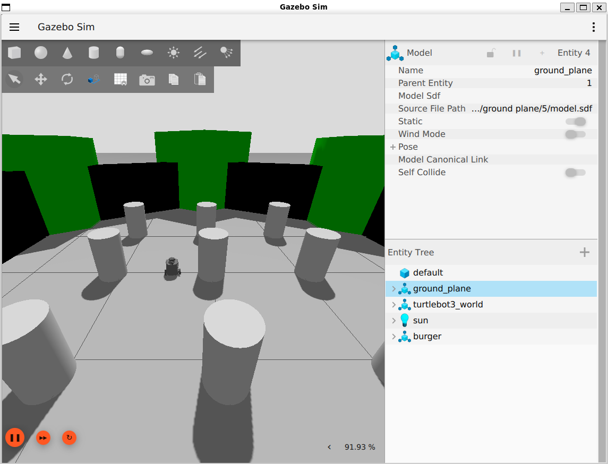608x464 pixels.
Task: Enable the Wind Mode switch
Action: coord(576,134)
